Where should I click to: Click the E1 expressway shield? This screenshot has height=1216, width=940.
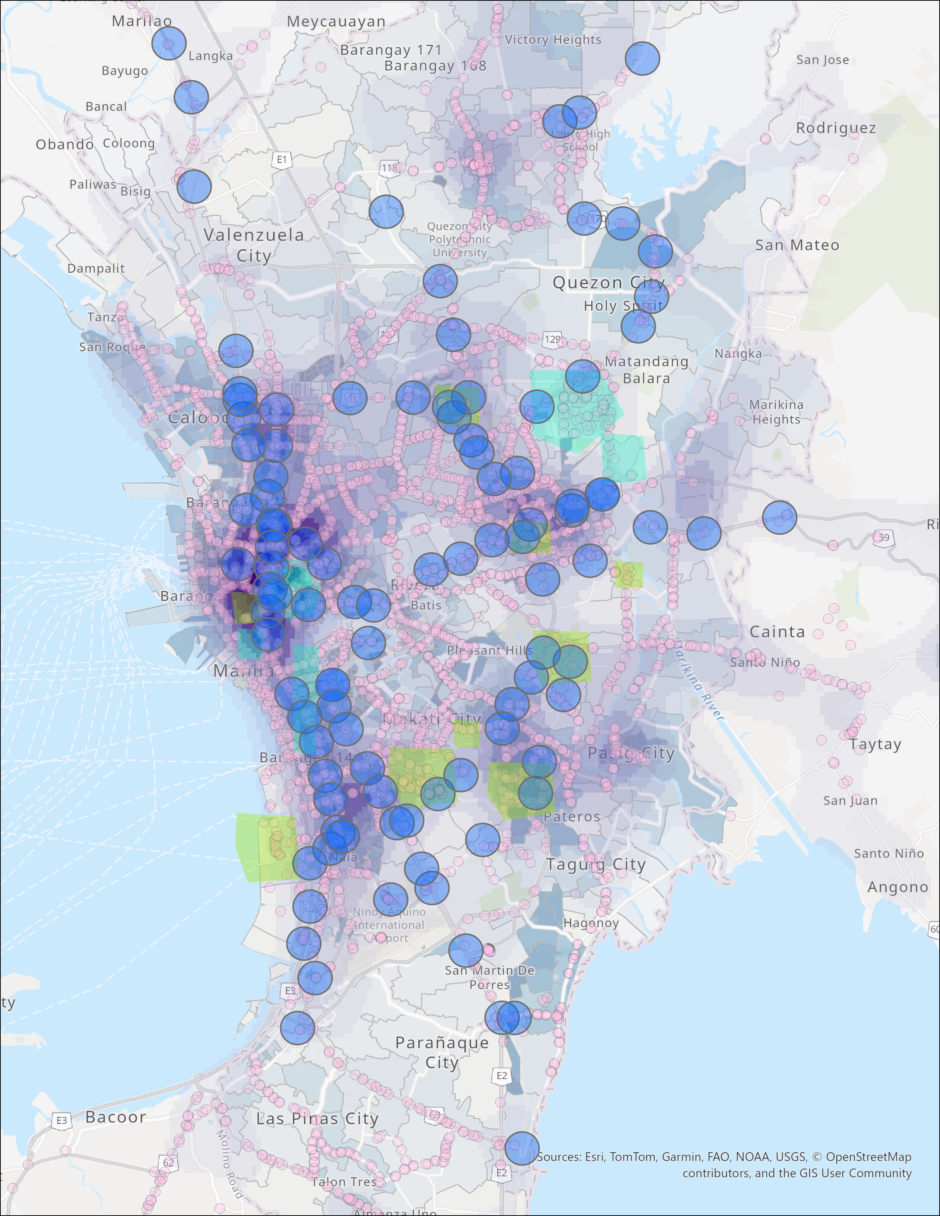tap(282, 160)
